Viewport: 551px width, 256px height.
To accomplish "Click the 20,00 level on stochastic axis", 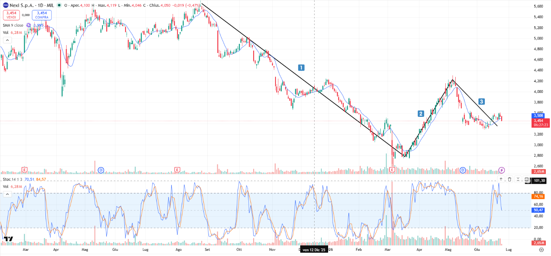I will [538, 228].
